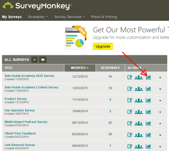
Task: Collectors people icon for Link Removal Survey
Action: (x=139, y=146)
